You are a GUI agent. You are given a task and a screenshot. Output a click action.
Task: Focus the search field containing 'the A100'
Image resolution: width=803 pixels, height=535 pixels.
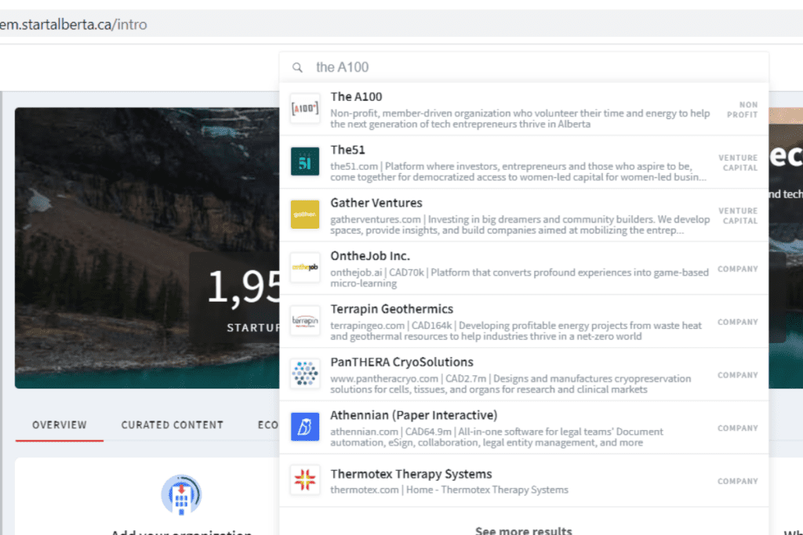click(x=524, y=67)
